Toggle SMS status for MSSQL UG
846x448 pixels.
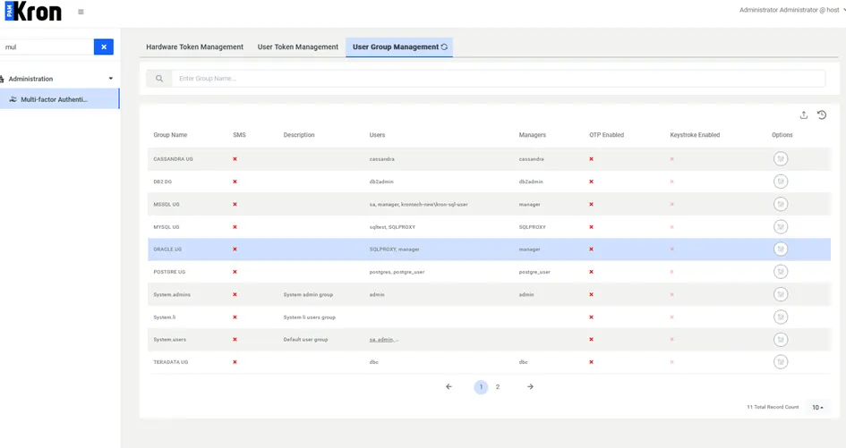click(235, 204)
